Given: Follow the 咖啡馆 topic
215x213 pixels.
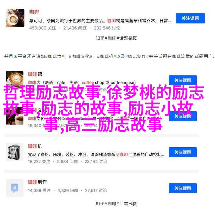Looking at the screenshot, I should (x=183, y=80).
